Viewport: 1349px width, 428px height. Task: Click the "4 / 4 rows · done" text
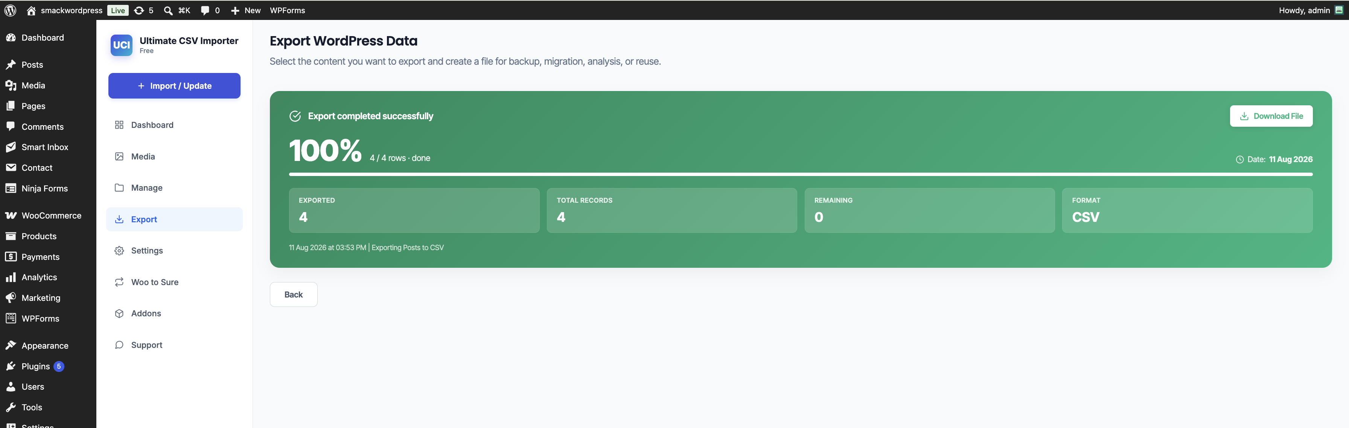[x=400, y=158]
